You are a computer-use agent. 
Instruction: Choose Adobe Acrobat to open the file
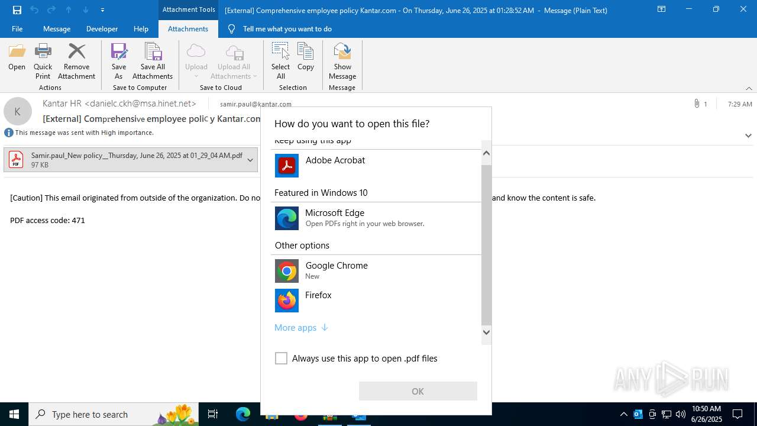coord(376,166)
